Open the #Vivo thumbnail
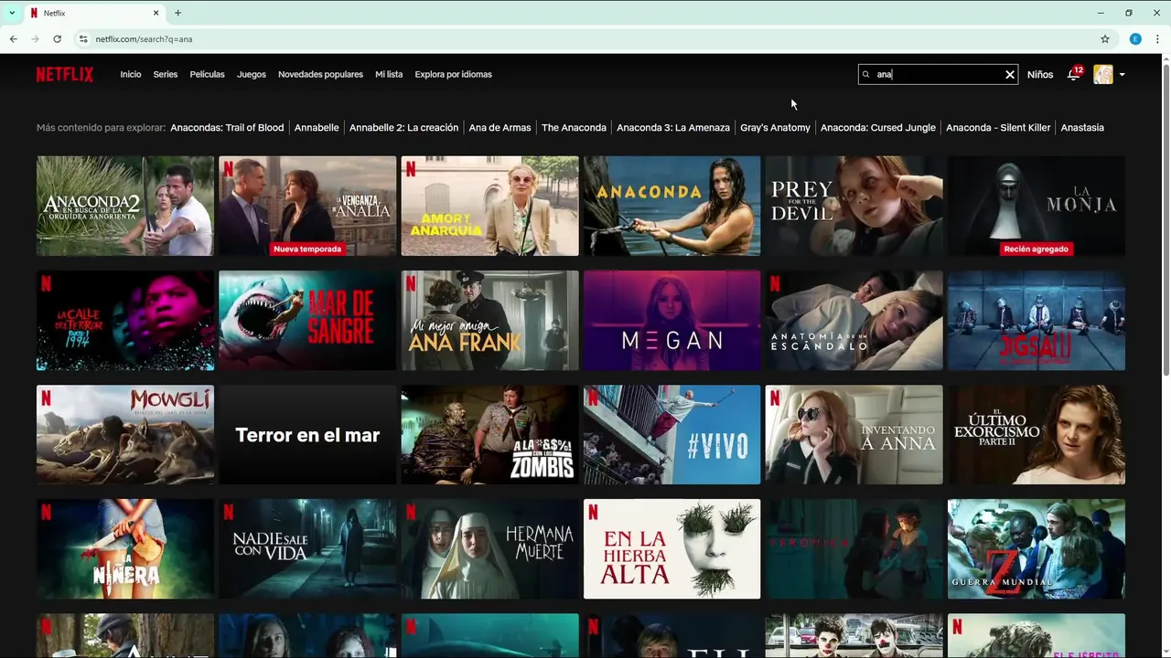 (671, 434)
